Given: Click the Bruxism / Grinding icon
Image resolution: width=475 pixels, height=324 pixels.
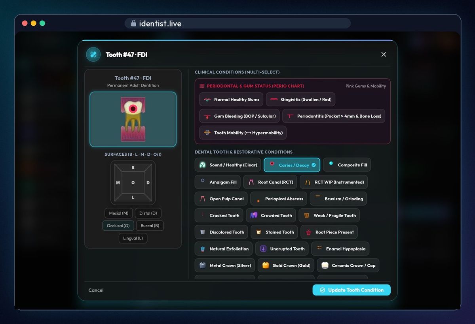Looking at the screenshot, I should (317, 197).
